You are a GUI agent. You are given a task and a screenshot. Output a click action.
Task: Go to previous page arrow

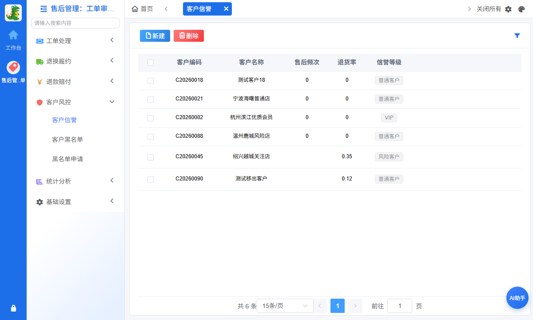(320, 306)
